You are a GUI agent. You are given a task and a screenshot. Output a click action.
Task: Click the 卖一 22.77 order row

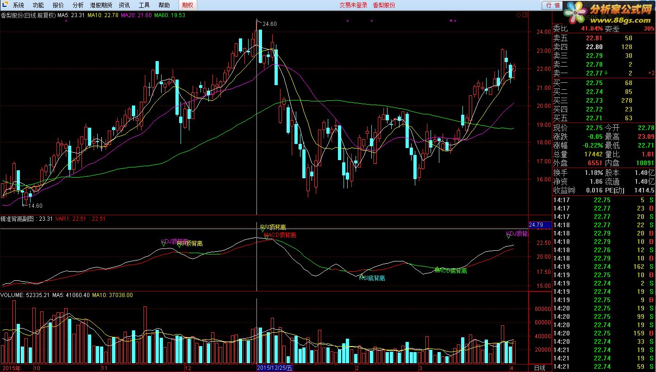coord(604,73)
